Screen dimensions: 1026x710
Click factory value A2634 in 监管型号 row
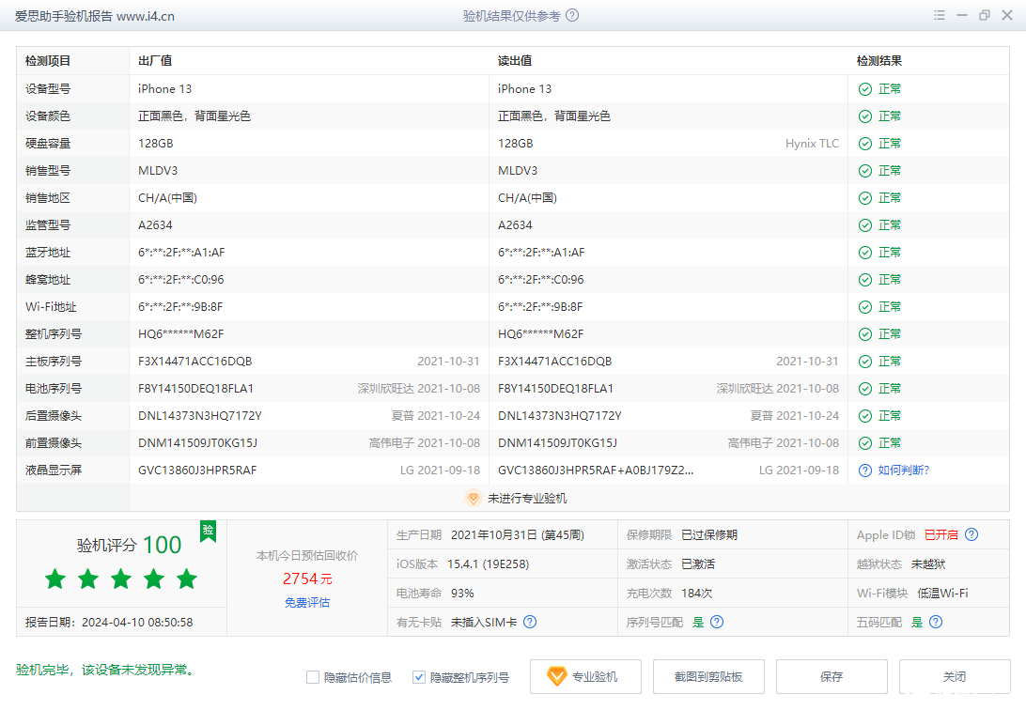tap(155, 224)
